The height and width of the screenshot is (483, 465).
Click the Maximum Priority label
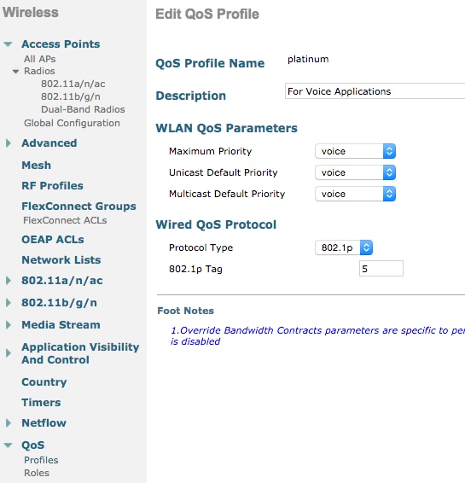pyautogui.click(x=211, y=151)
